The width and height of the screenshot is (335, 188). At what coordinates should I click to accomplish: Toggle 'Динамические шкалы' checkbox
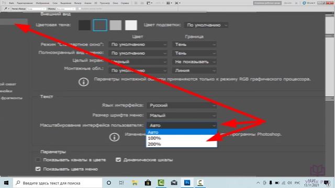118,160
